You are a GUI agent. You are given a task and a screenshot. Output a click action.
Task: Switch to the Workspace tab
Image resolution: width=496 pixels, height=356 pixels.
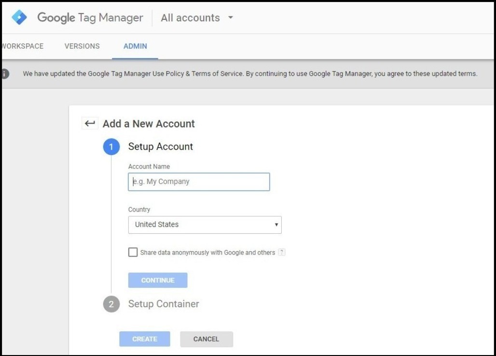[x=23, y=46]
